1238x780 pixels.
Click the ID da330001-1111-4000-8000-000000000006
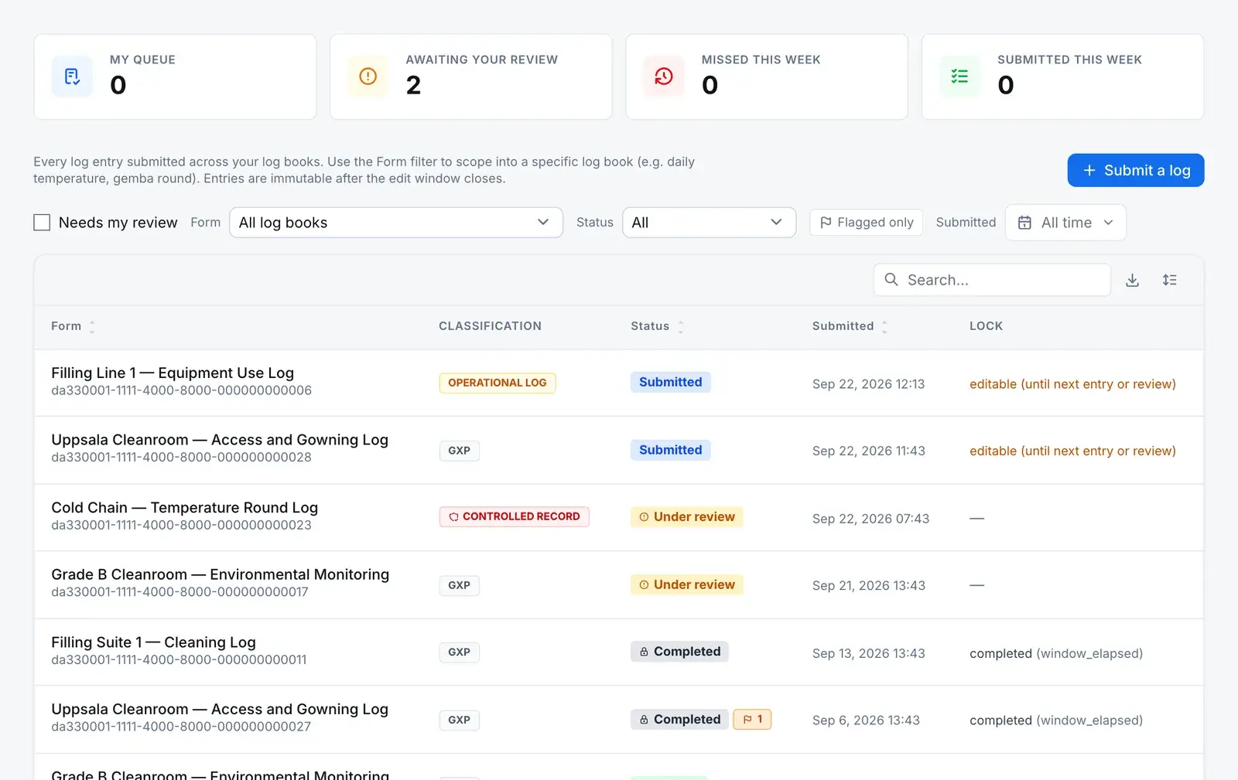181,390
